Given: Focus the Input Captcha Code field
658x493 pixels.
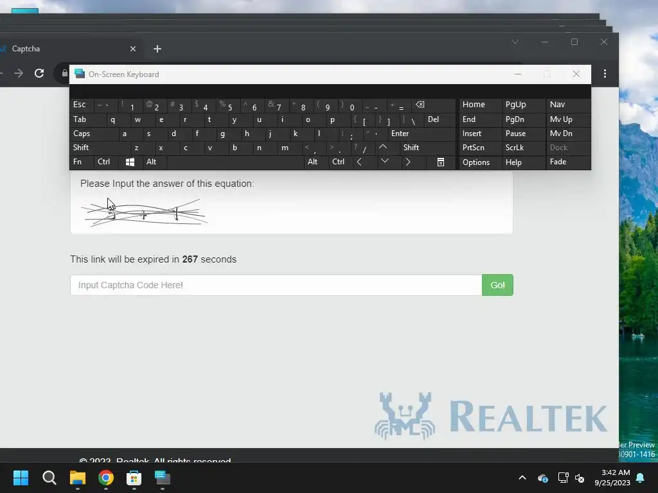Looking at the screenshot, I should click(x=276, y=285).
